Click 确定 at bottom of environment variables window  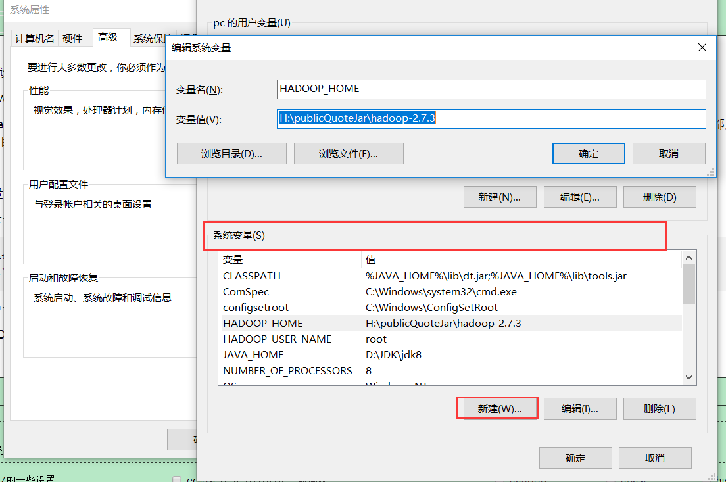pyautogui.click(x=575, y=458)
